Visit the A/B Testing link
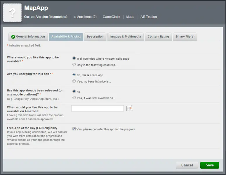Viewport: 226px width, 175px height. [149, 17]
